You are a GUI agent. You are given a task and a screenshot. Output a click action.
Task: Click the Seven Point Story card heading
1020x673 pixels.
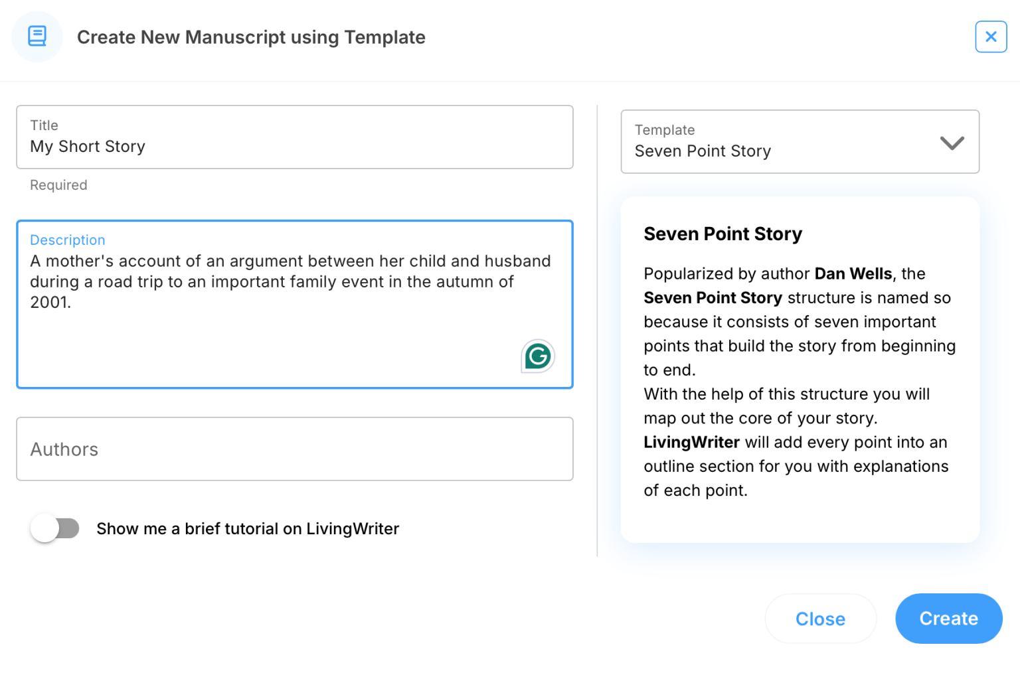pyautogui.click(x=722, y=234)
